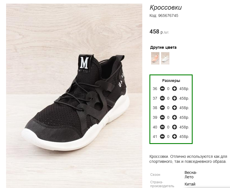The height and width of the screenshot is (188, 230).
Task: Add one pair of size 37
Action: [174, 98]
